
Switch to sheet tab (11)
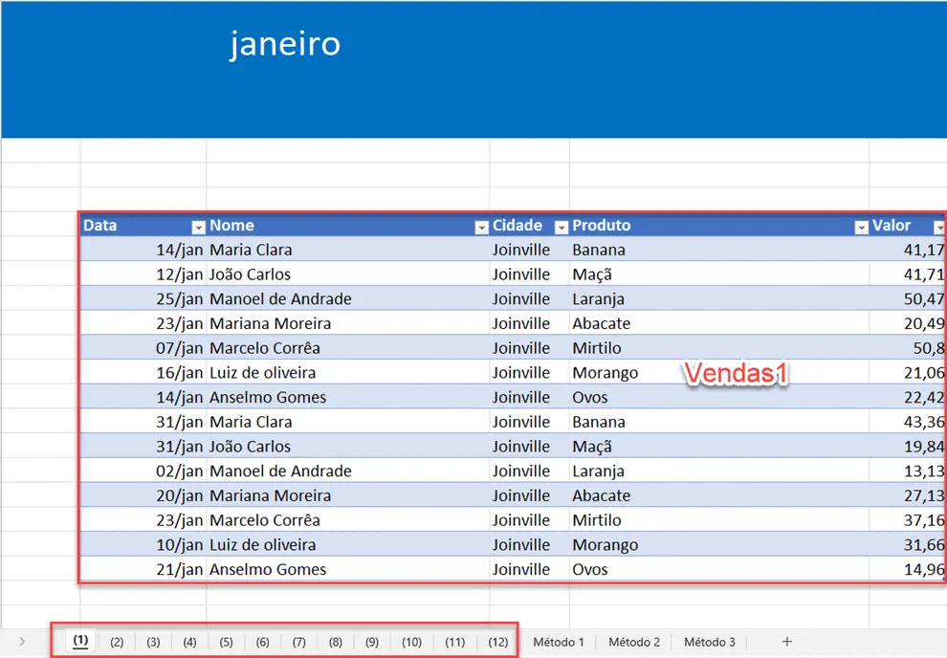pos(454,642)
